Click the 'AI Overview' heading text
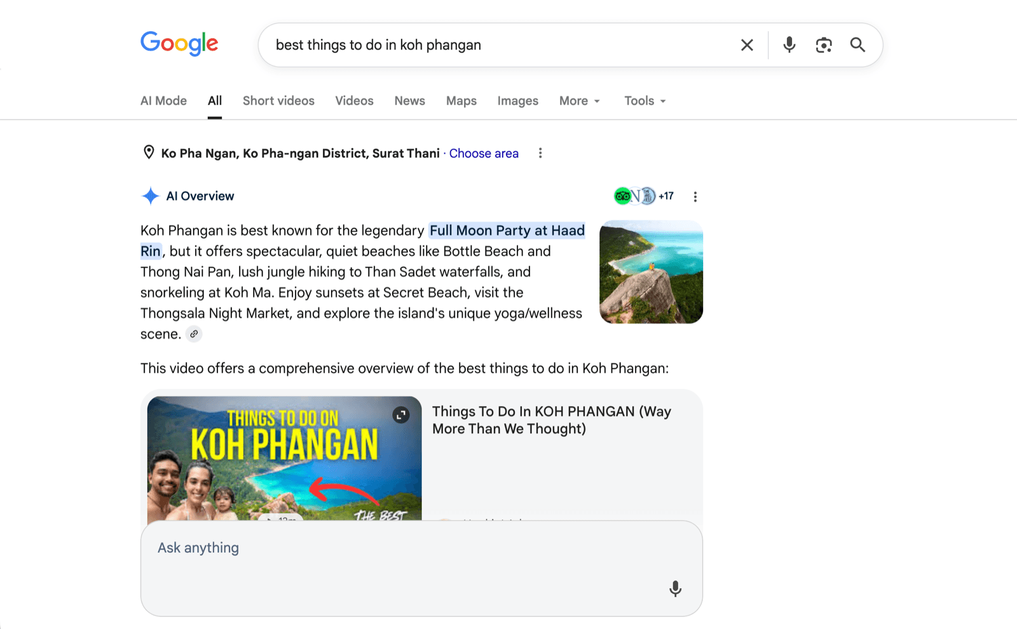 tap(200, 196)
